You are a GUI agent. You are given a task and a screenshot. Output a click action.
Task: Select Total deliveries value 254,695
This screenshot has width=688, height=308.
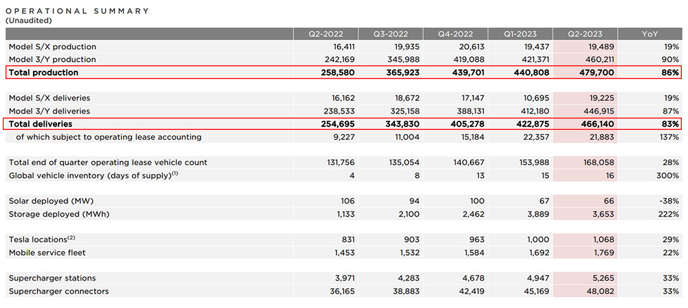[336, 124]
